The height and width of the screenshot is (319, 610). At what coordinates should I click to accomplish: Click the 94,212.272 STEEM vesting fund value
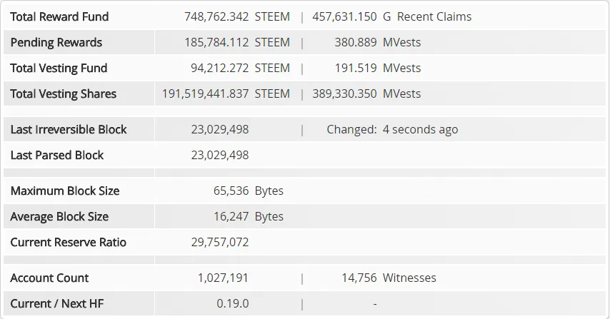(x=240, y=68)
